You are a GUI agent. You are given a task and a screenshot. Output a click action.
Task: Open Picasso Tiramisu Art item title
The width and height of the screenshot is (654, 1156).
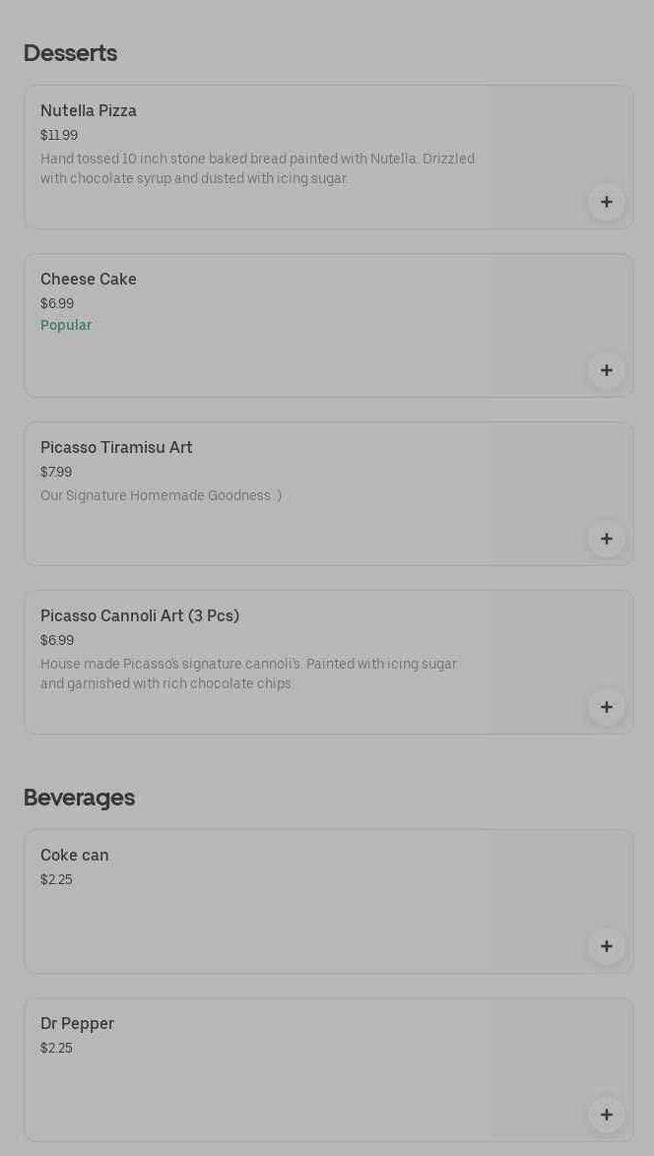tap(116, 448)
